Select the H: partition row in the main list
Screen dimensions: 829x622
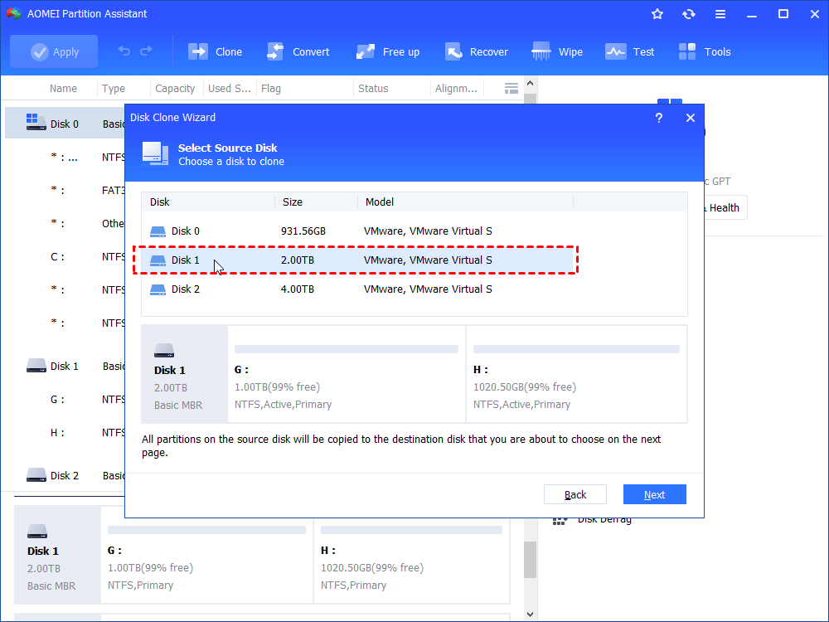(65, 433)
